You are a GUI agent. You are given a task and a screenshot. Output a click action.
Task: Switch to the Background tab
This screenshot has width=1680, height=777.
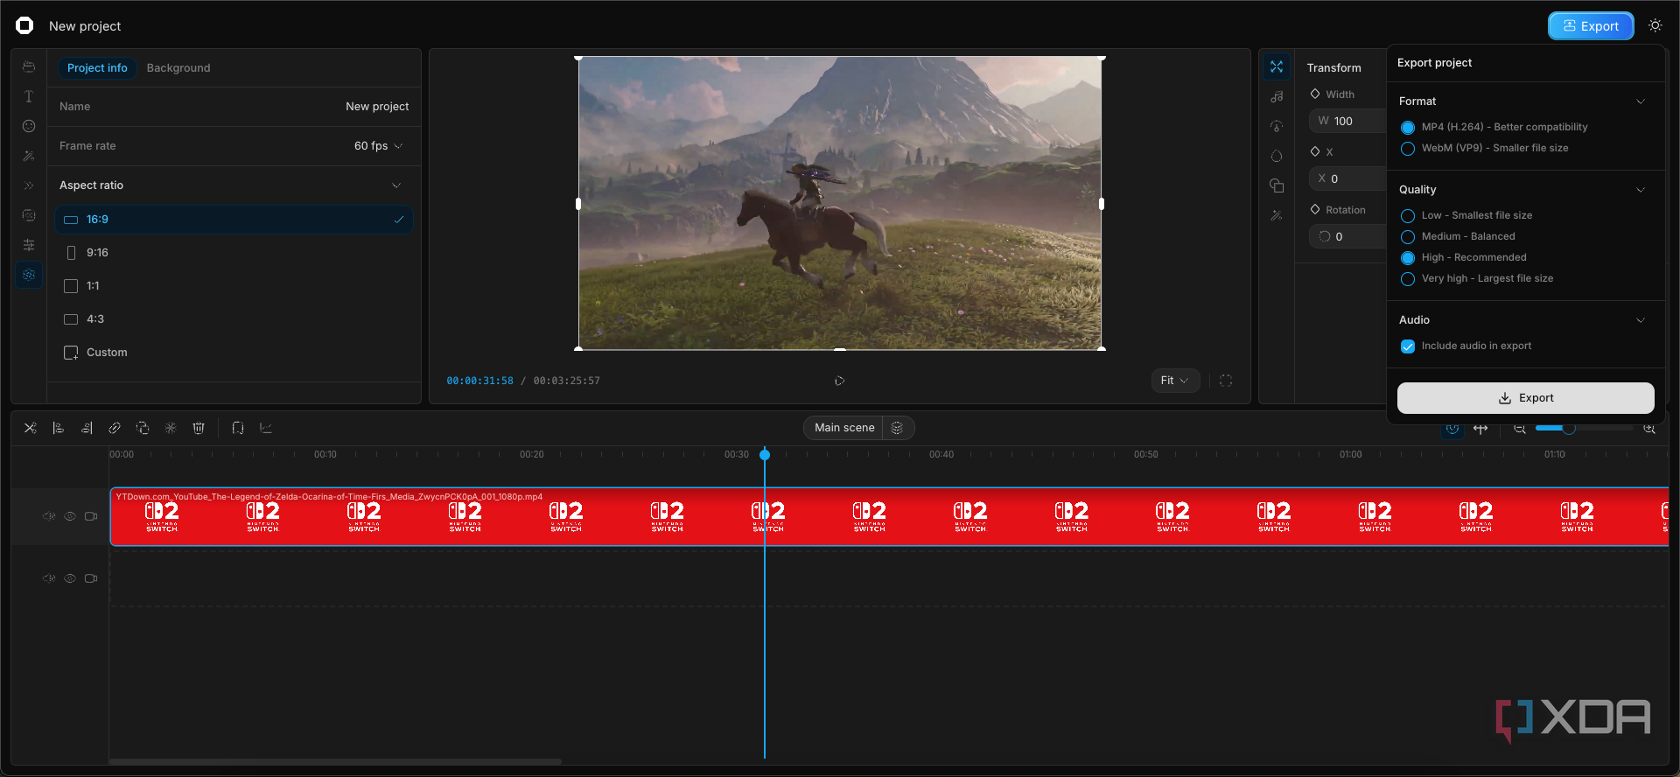pos(178,68)
